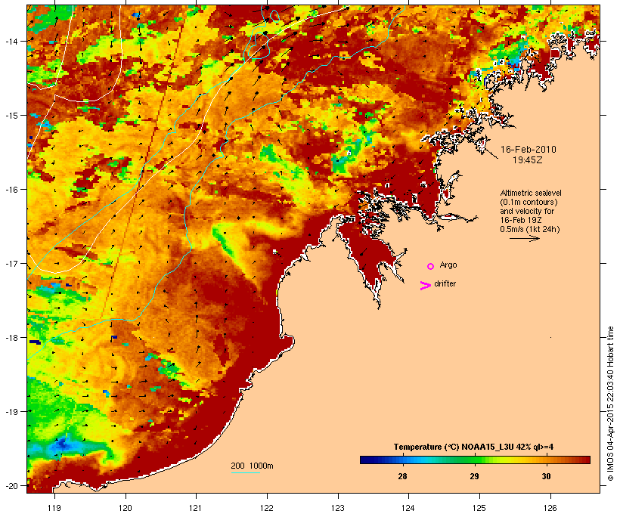Click the -16 latitude axis label

(x=11, y=190)
